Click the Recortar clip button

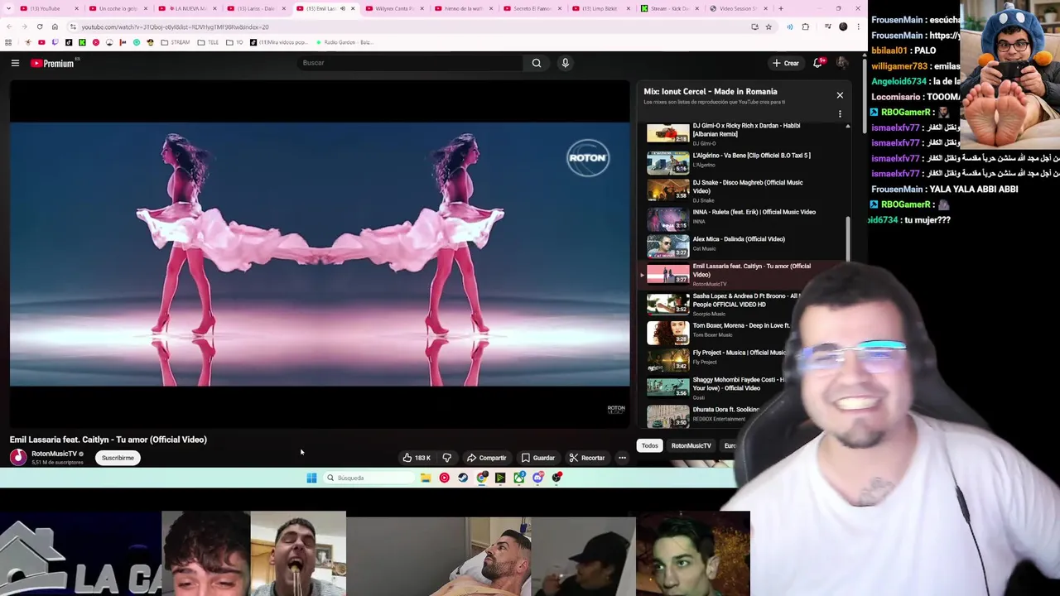587,458
